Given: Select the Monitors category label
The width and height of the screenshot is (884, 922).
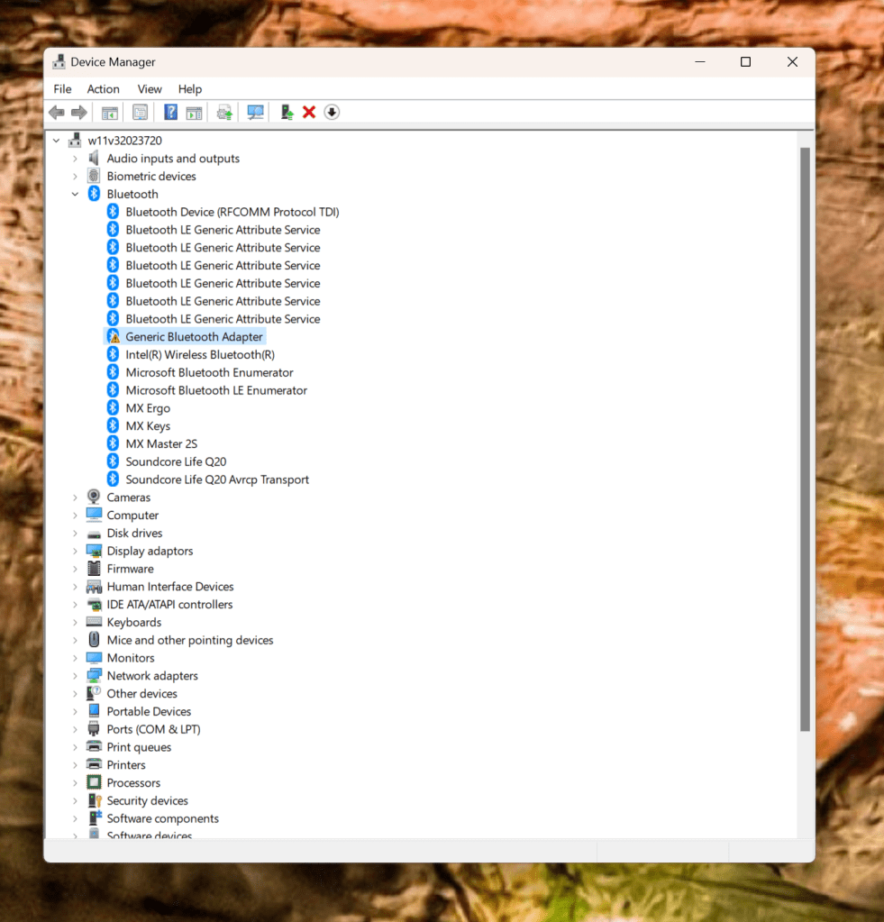Looking at the screenshot, I should tap(131, 658).
